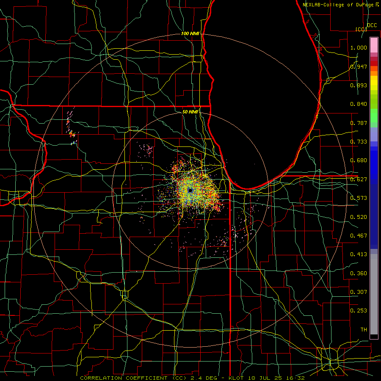Select the 0.573 scale value

coord(359,198)
